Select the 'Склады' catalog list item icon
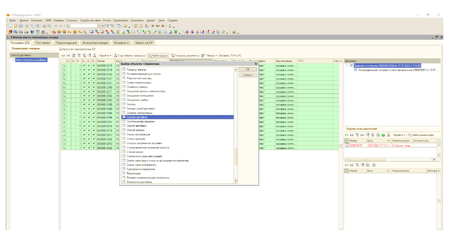454x238 pixels. [x=124, y=104]
